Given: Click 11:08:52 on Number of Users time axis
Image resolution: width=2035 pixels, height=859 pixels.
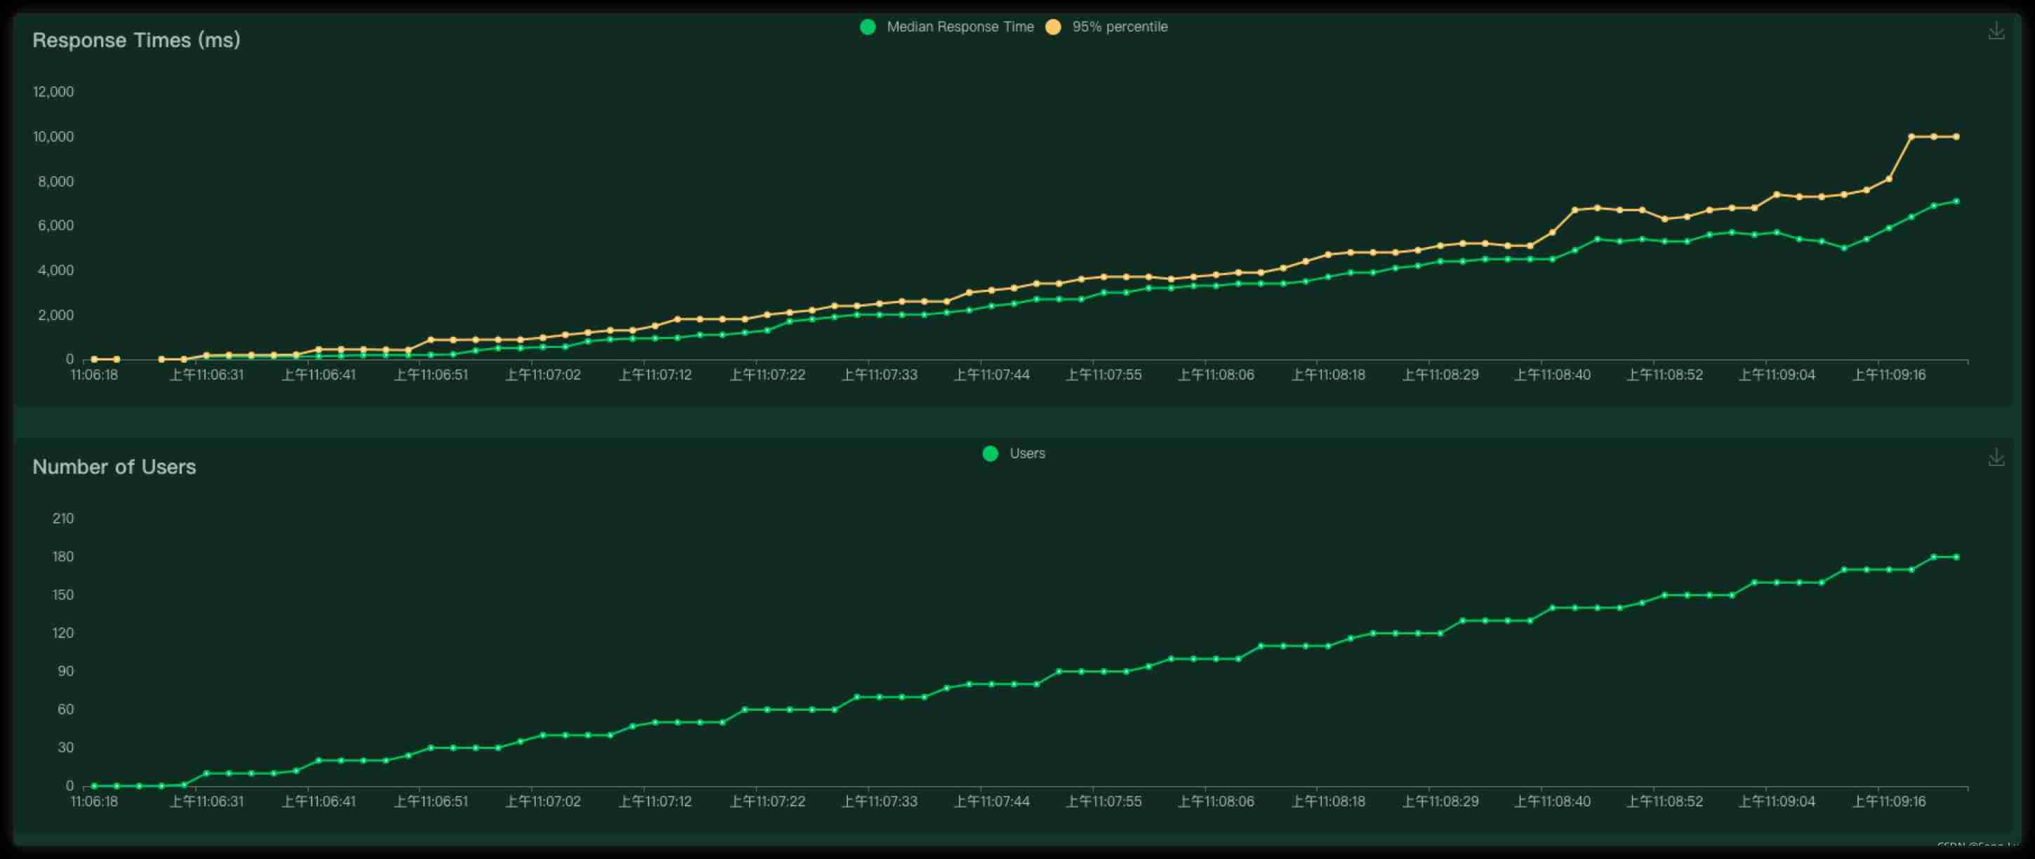Looking at the screenshot, I should click(x=1664, y=801).
